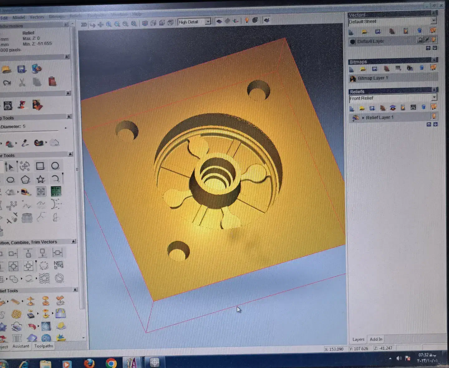Click the Nesting tool icon

(58, 265)
